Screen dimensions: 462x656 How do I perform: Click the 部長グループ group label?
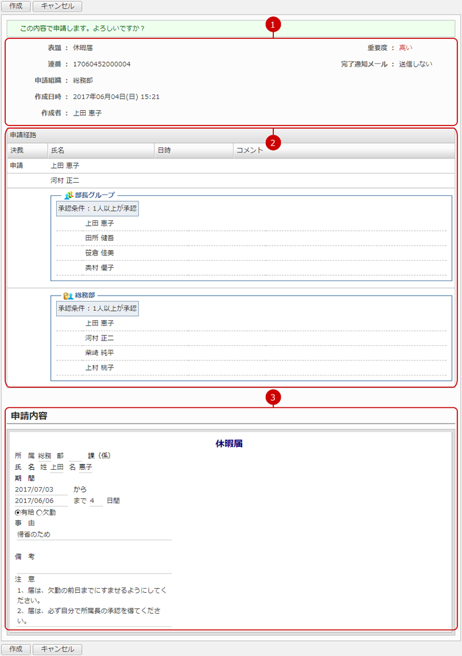pyautogui.click(x=94, y=195)
